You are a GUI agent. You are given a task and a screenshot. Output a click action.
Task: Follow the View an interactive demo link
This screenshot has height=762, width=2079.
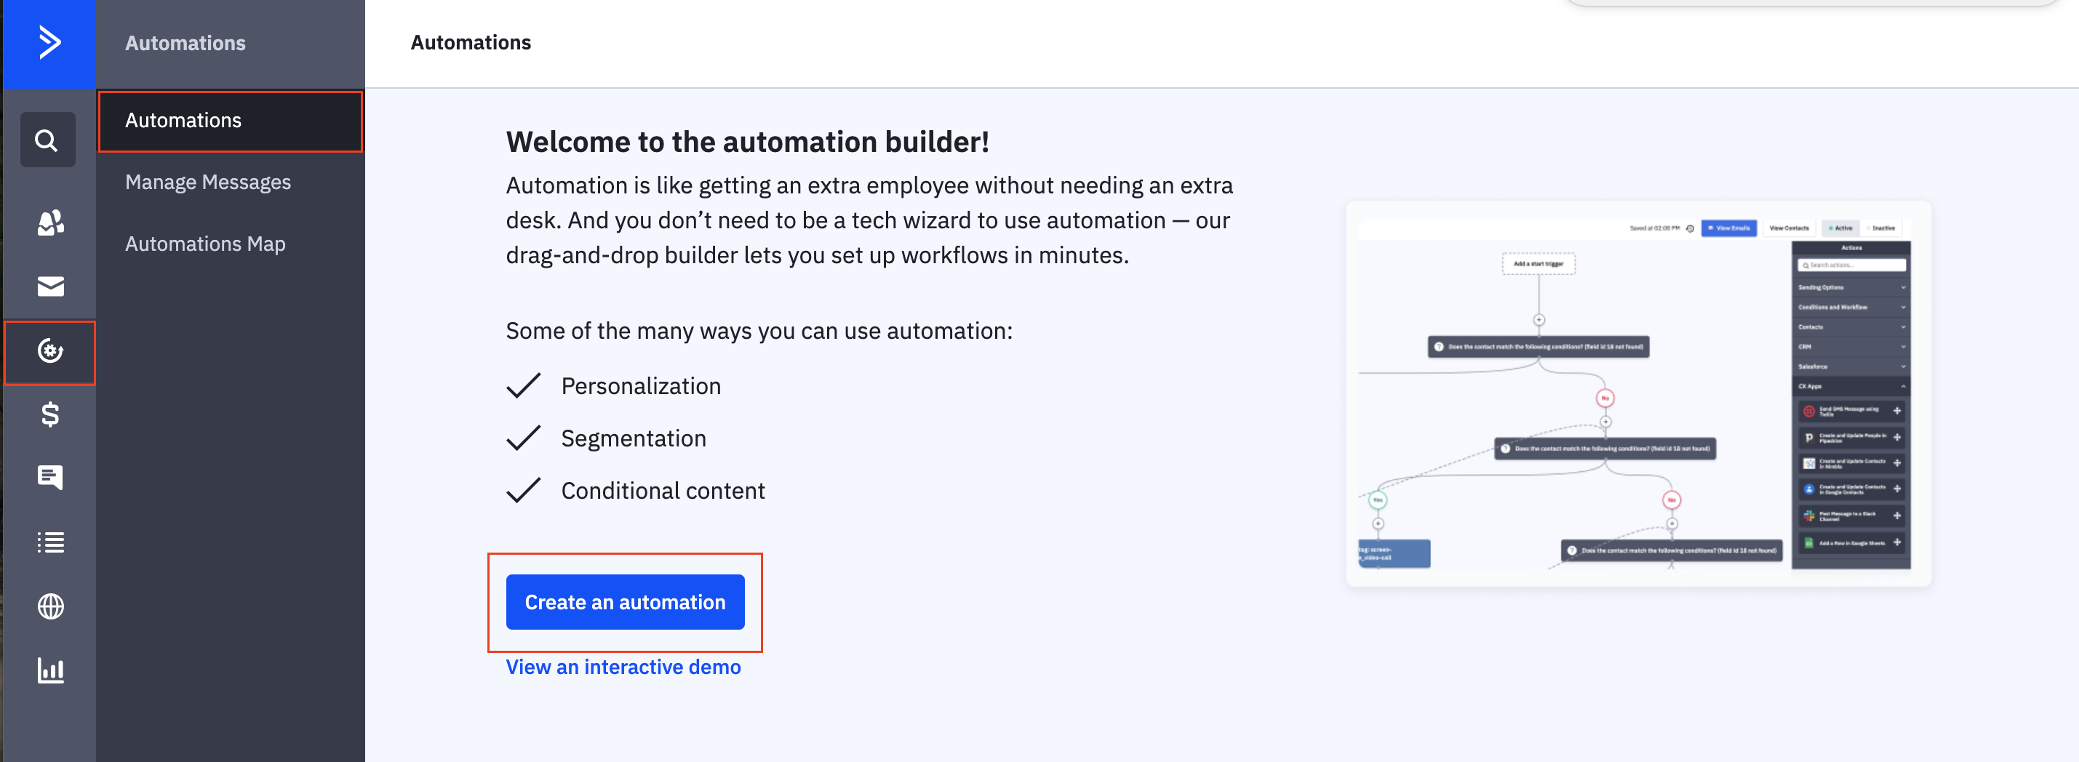pos(622,667)
